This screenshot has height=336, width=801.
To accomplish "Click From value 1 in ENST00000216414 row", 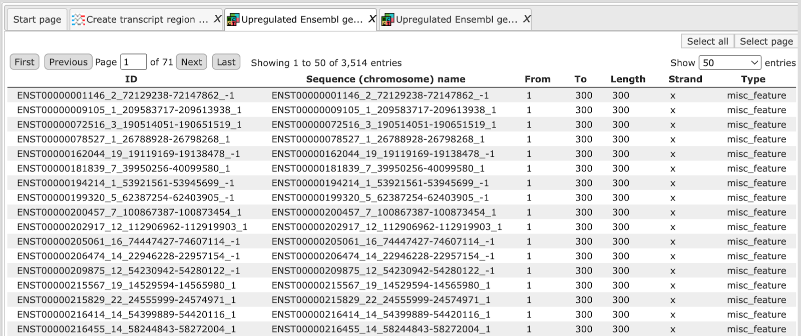I will click(529, 314).
